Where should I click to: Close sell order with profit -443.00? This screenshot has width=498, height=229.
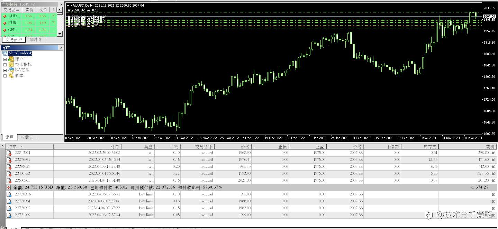tap(493, 166)
